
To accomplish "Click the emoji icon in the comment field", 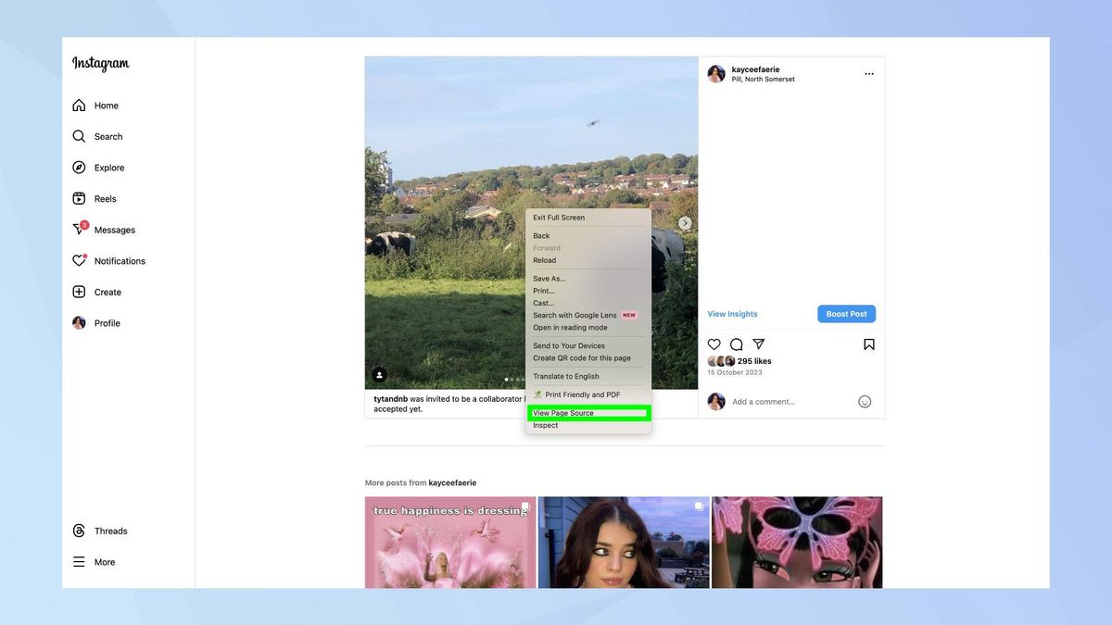I will tap(864, 401).
